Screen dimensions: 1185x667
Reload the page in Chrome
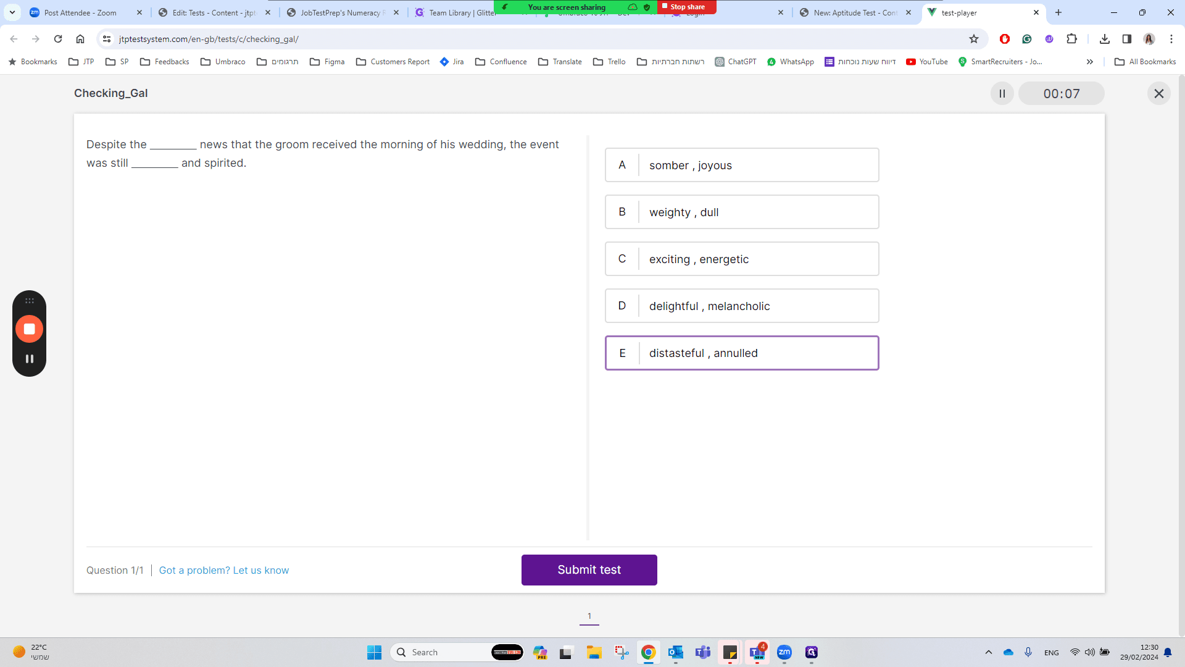[58, 39]
